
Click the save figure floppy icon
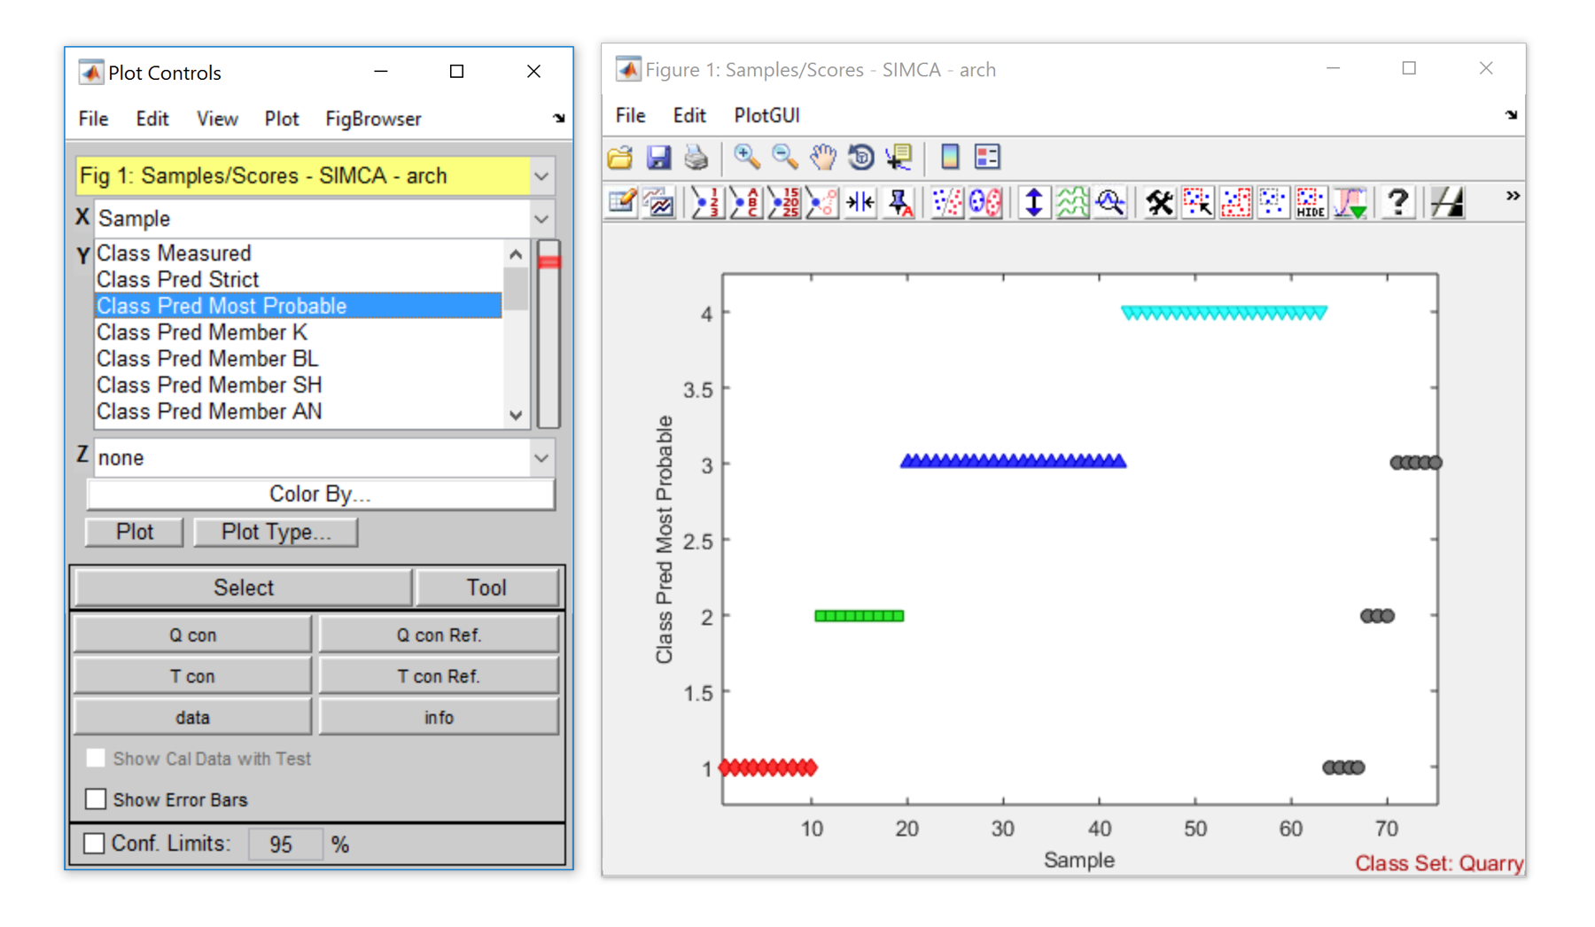[x=658, y=157]
